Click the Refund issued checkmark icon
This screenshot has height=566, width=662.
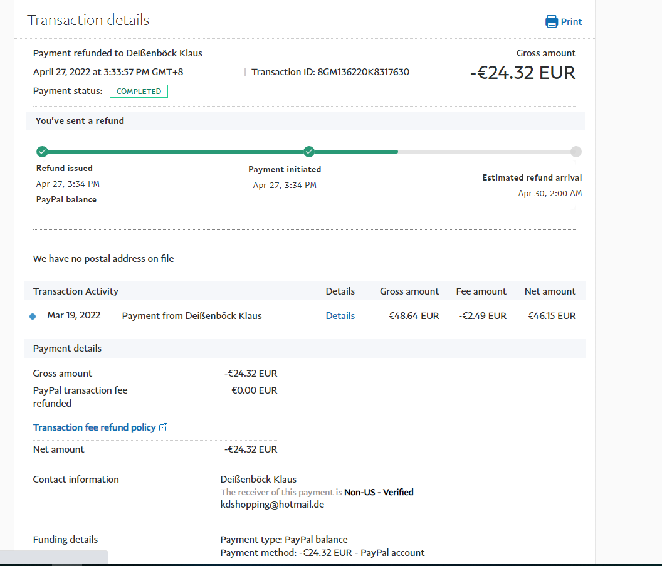pyautogui.click(x=42, y=152)
